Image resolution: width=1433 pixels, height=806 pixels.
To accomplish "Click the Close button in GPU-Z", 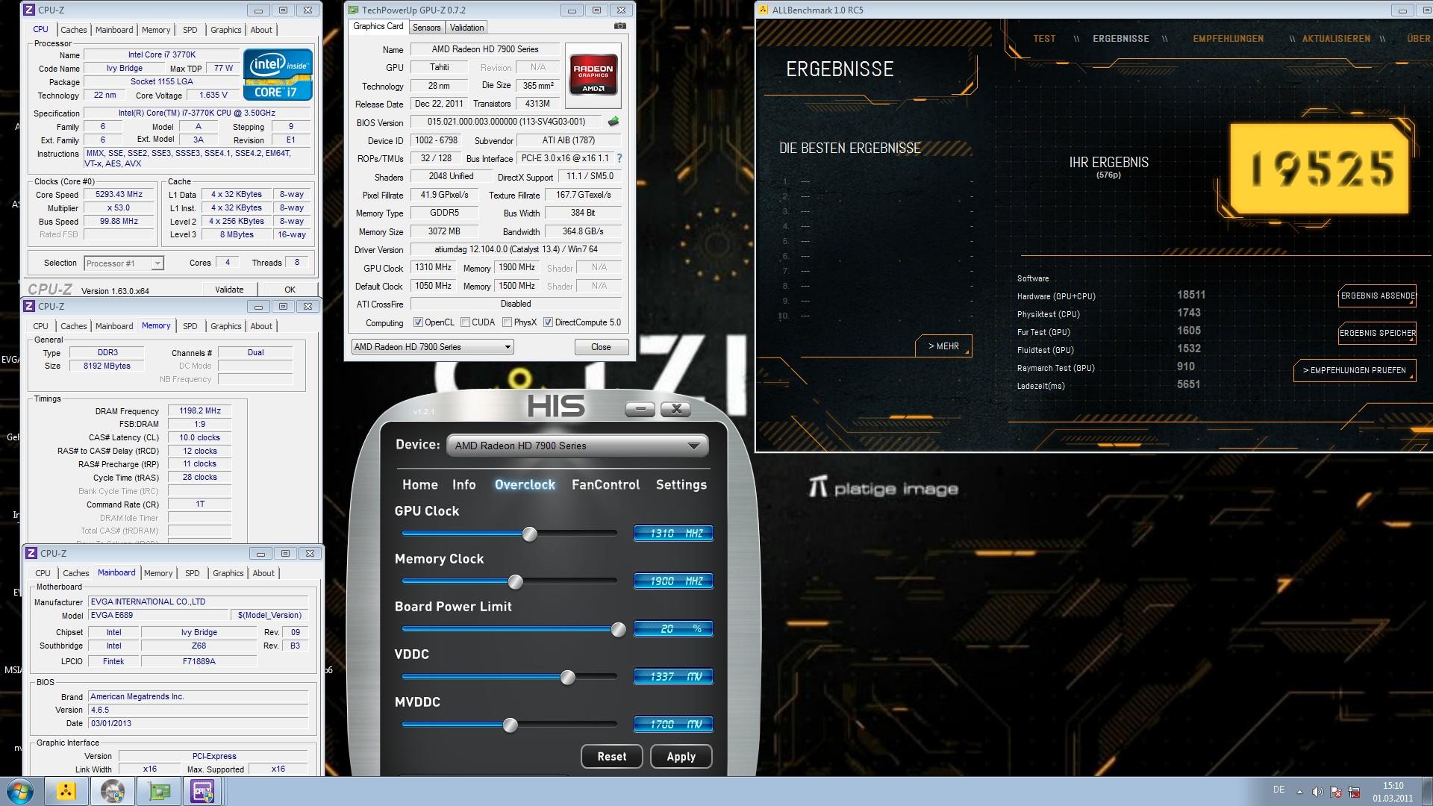I will [x=601, y=347].
